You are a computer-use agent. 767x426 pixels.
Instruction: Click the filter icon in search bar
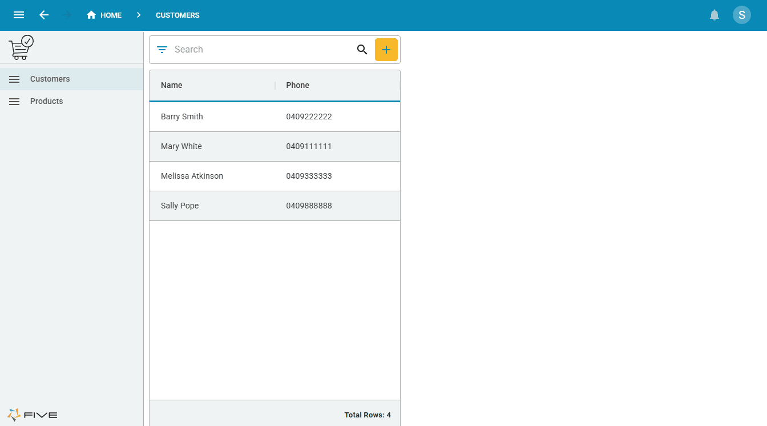click(162, 50)
